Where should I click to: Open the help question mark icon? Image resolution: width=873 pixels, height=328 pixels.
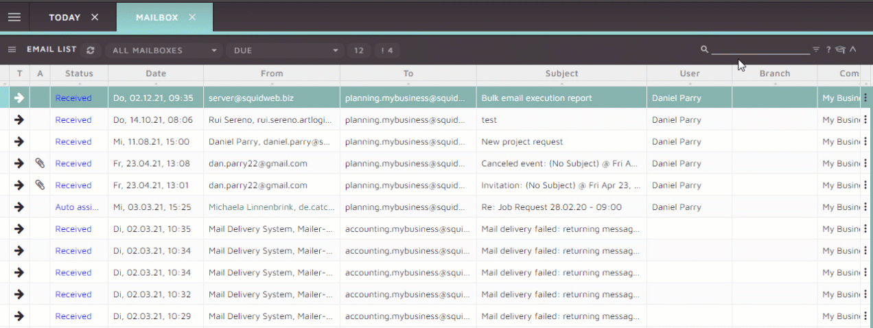coord(828,49)
